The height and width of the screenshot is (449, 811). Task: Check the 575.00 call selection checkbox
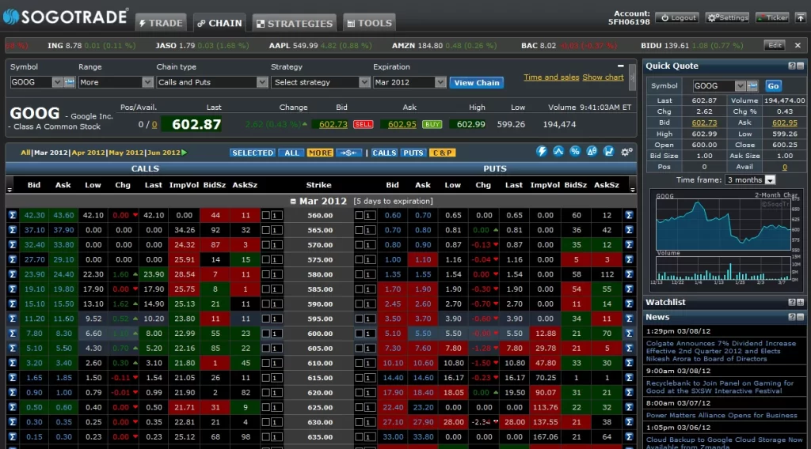[x=265, y=259]
